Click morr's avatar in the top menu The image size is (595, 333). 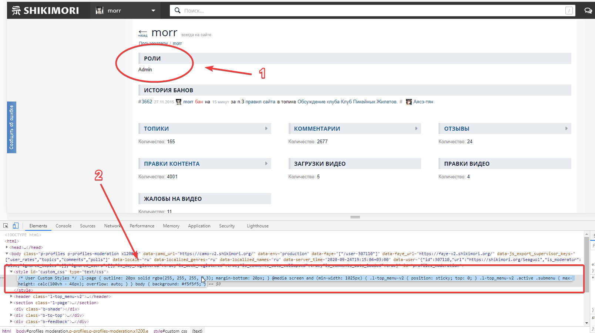click(100, 11)
